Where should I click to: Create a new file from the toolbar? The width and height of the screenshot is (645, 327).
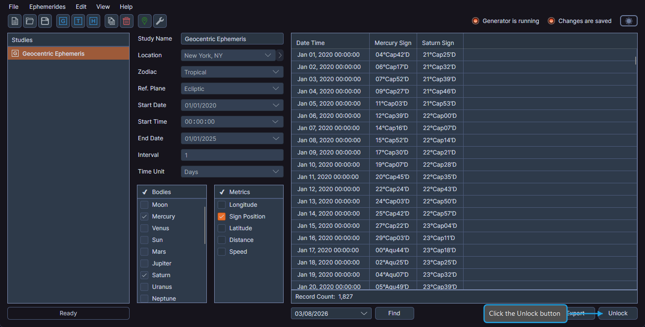point(15,21)
